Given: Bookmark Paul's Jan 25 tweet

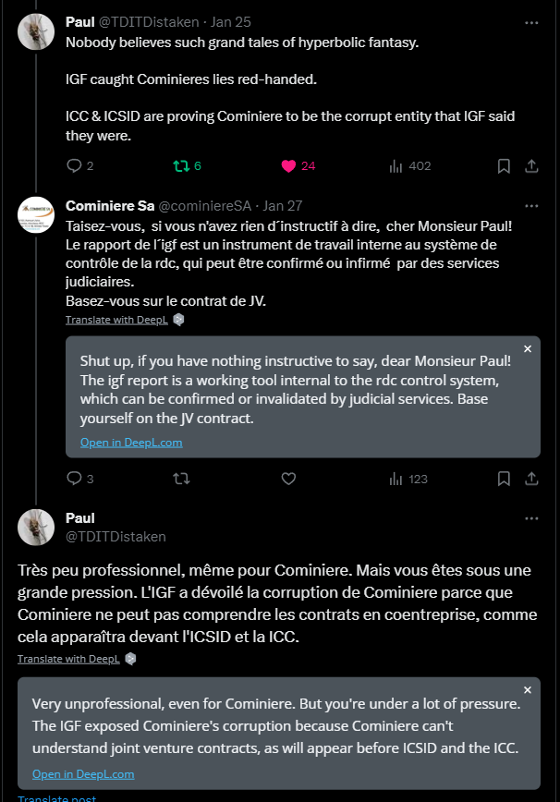Looking at the screenshot, I should point(504,166).
